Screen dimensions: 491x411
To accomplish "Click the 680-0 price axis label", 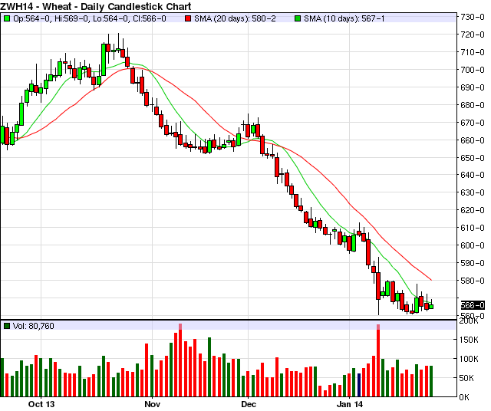I will coord(473,105).
